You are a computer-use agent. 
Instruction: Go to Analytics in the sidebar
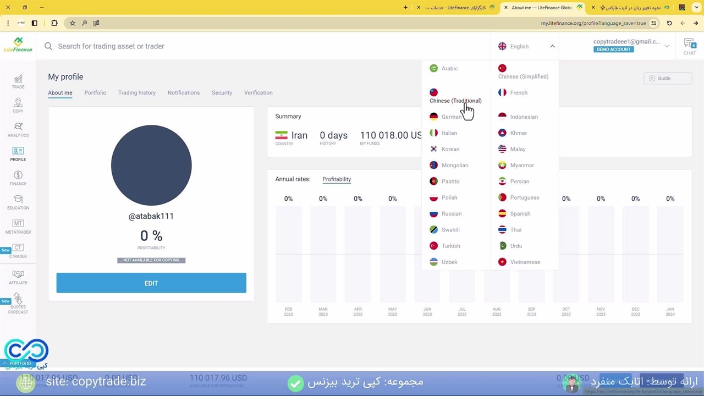pos(18,130)
